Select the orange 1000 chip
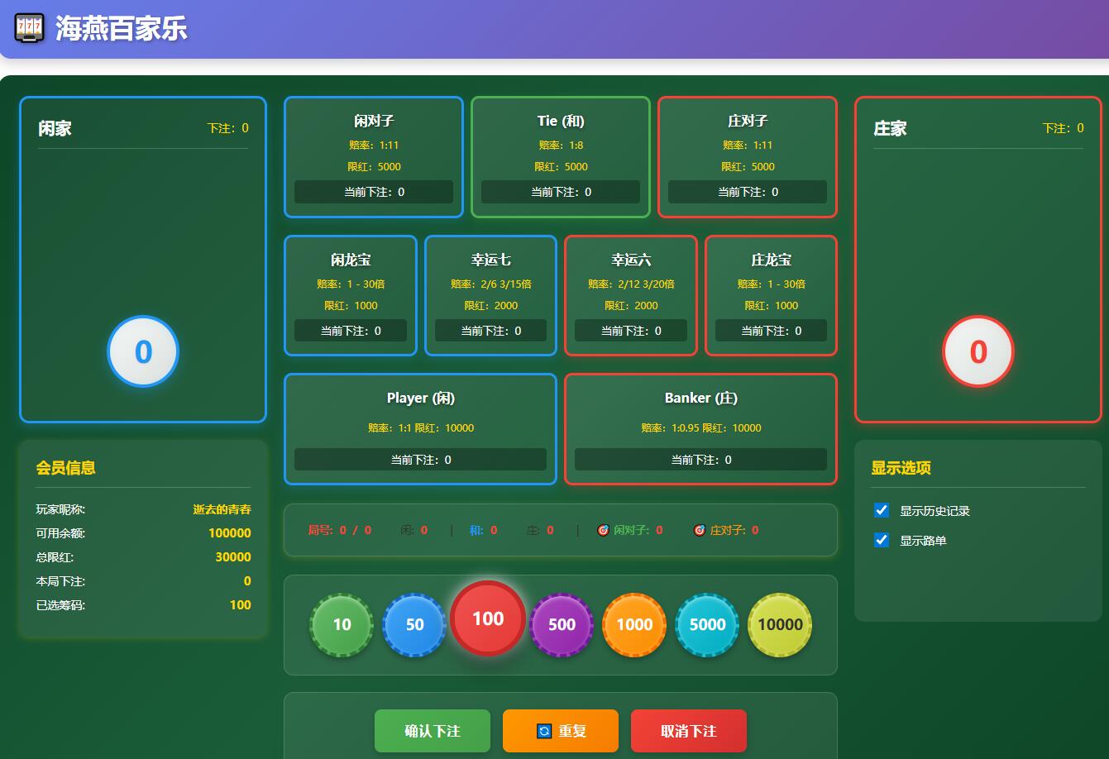1109x759 pixels. 634,625
